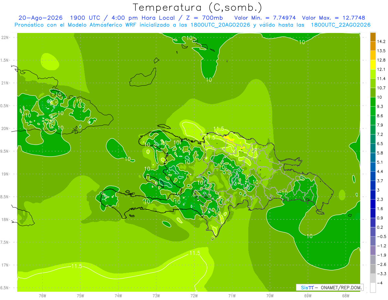
Task: Click the title "Temperatura (C,somb.)"
Action: (x=198, y=7)
